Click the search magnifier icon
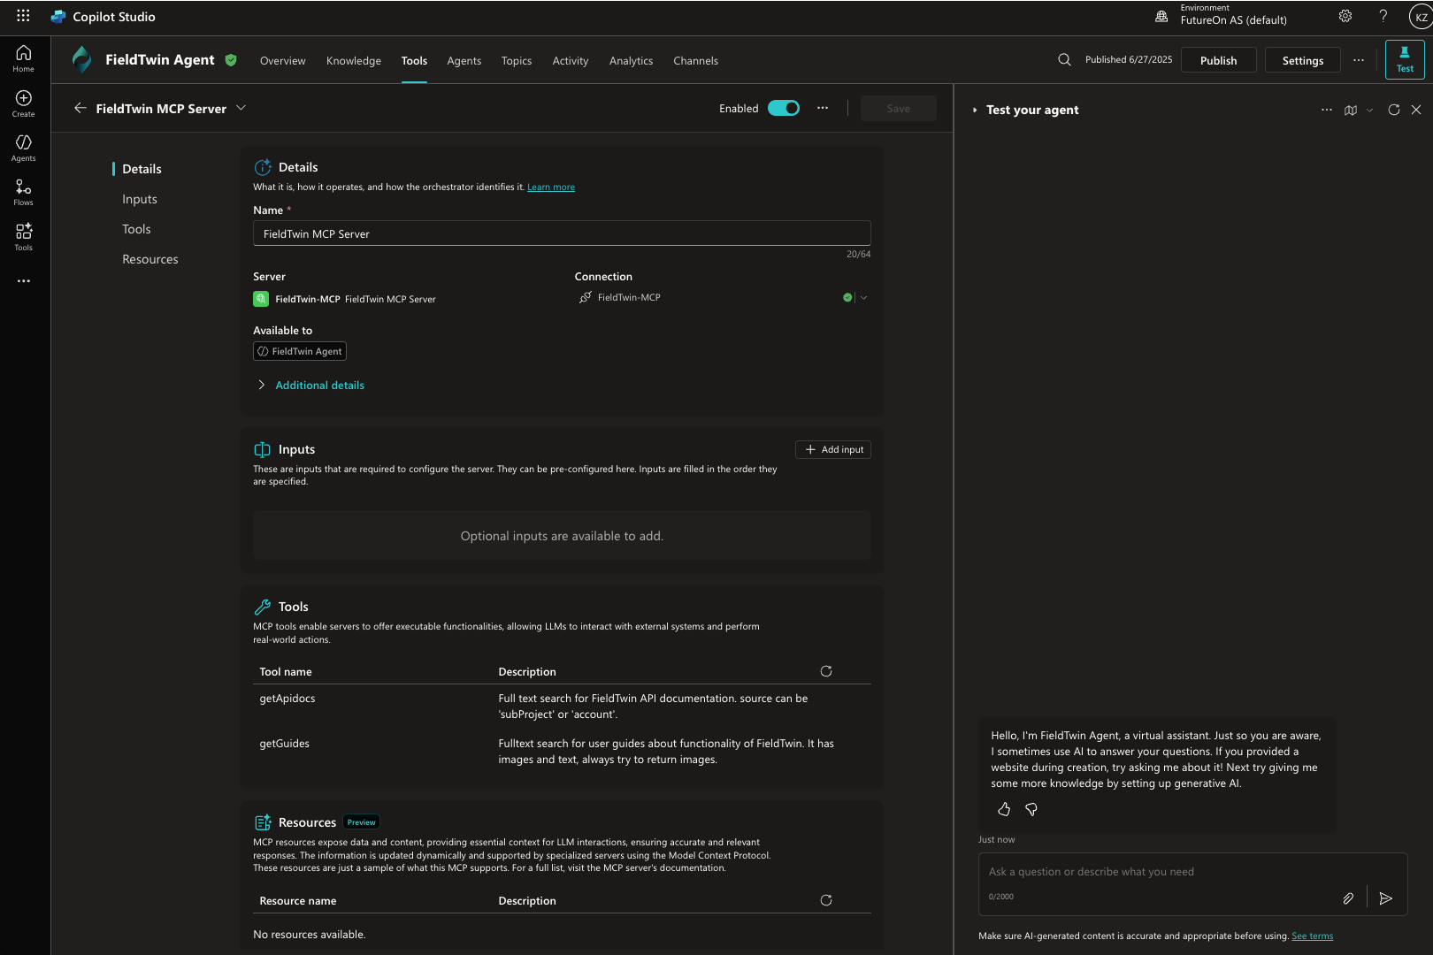 (x=1064, y=60)
